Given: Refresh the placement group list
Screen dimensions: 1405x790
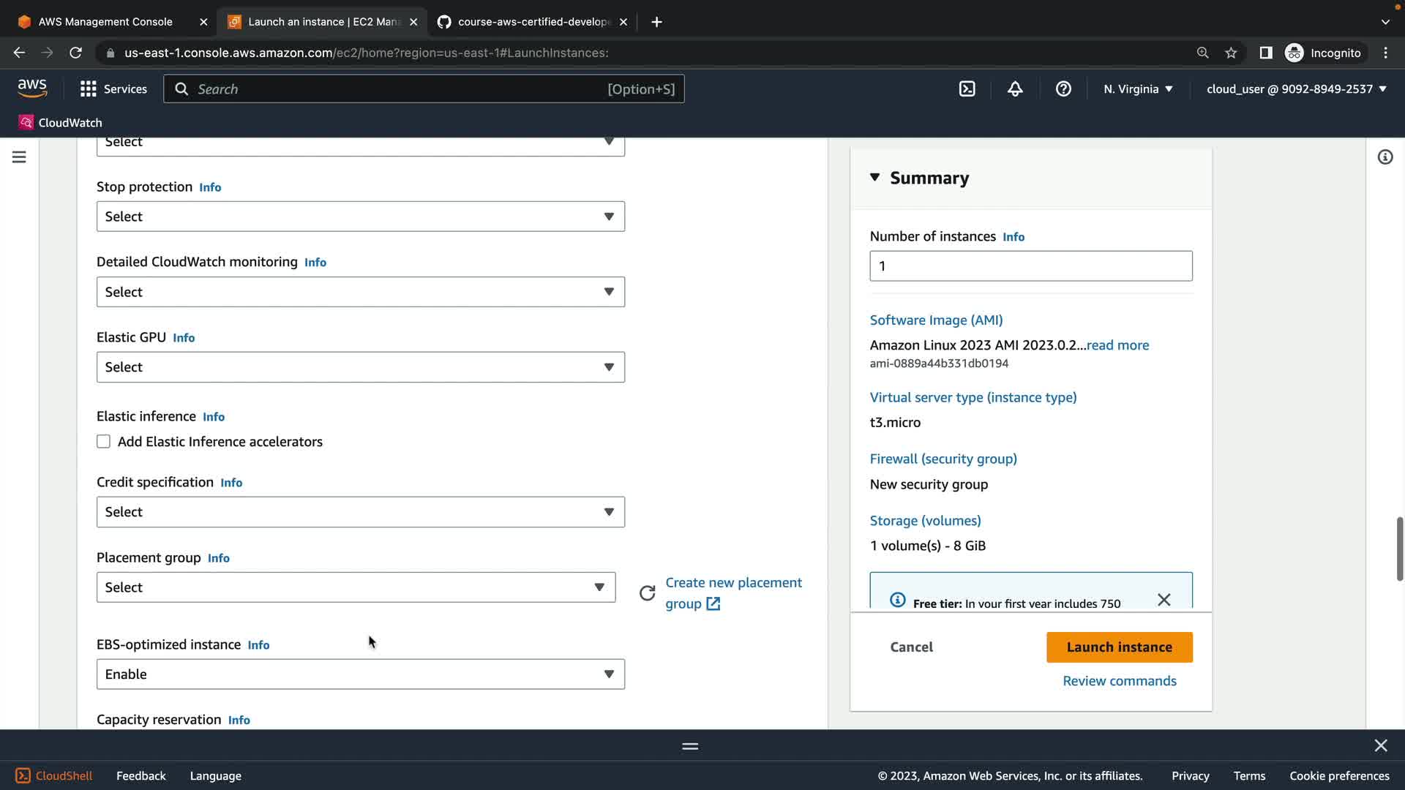Looking at the screenshot, I should [x=647, y=593].
